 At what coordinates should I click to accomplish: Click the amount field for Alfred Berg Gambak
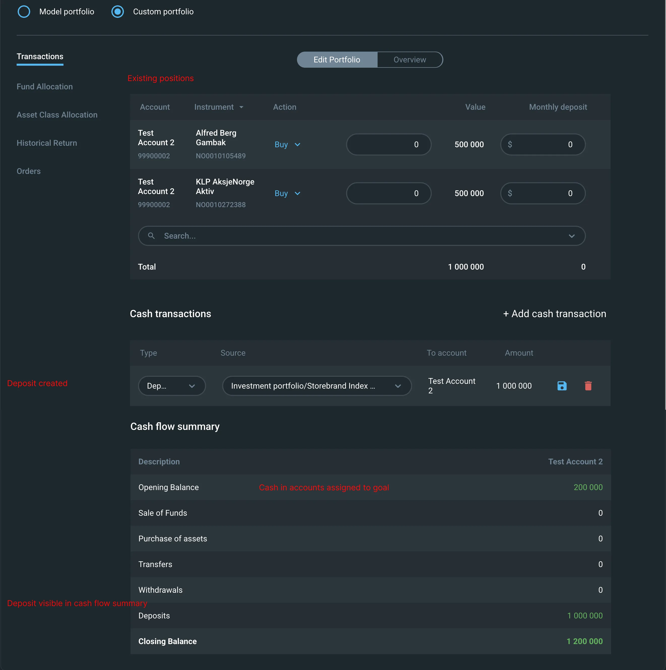click(389, 145)
